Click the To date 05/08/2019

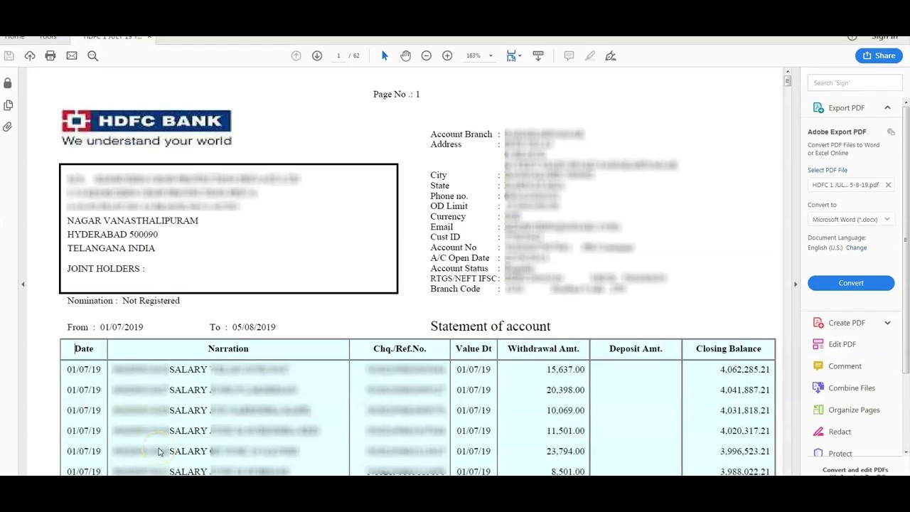point(254,327)
